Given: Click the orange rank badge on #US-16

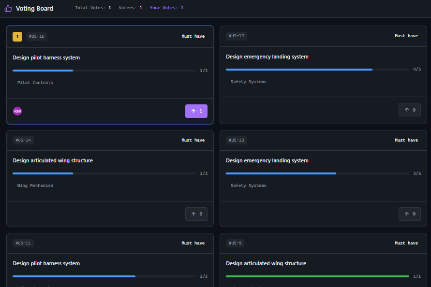Looking at the screenshot, I should 17,36.
